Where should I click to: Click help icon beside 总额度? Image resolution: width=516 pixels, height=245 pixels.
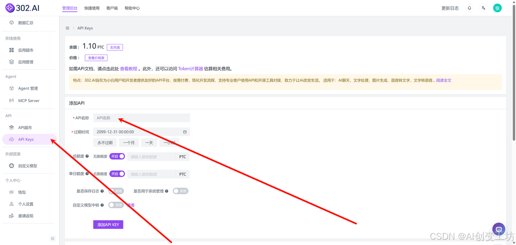(x=87, y=156)
